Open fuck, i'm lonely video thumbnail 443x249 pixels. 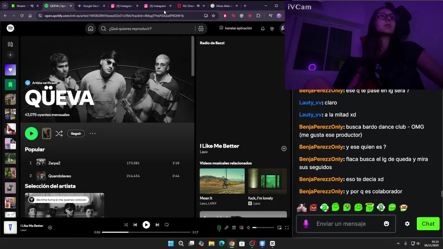tap(267, 181)
